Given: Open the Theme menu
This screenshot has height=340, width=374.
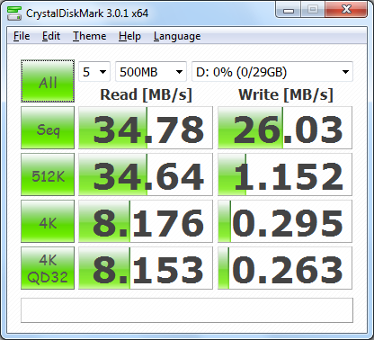Looking at the screenshot, I should click(89, 36).
